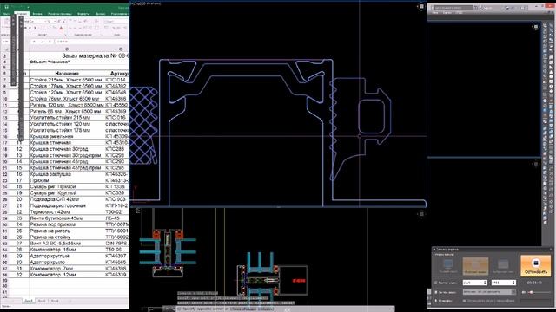Open the Вставка ribbon tab
556x312 pixels.
(37, 14)
